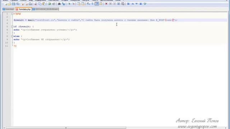Cut selection with the scissors icon
Image resolution: width=230 pixels, height=129 pixels.
coord(36,4)
